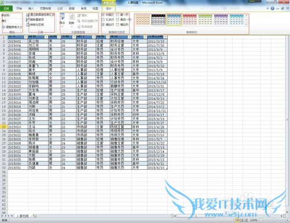Open filter dropdown of column E header

(94, 37)
